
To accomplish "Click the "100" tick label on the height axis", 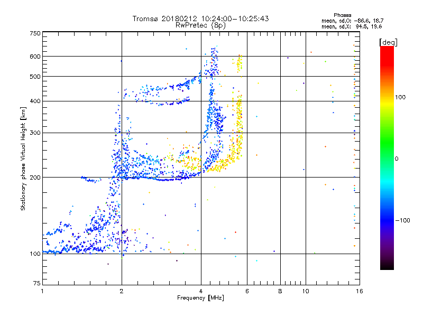I will point(35,254).
